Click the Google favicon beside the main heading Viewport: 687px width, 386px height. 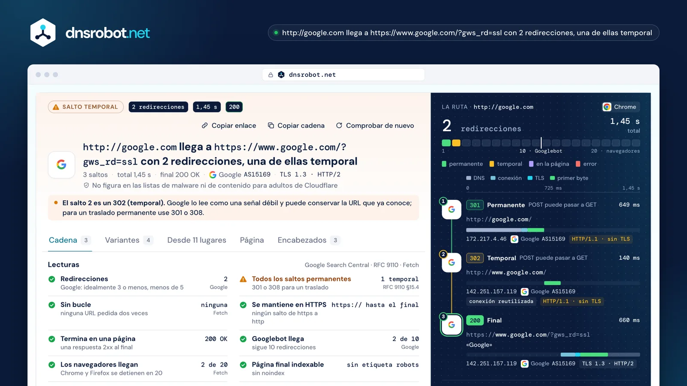point(61,165)
